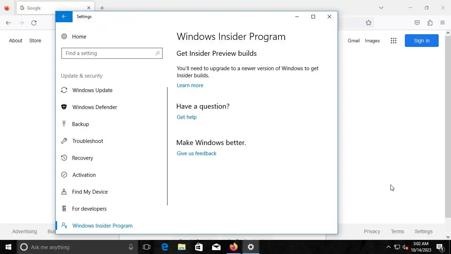Show hidden system tray icons
Viewport: 451px width, 254px height.
pos(389,247)
